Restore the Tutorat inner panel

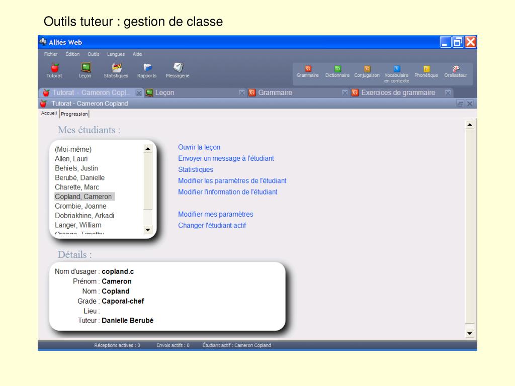point(460,104)
